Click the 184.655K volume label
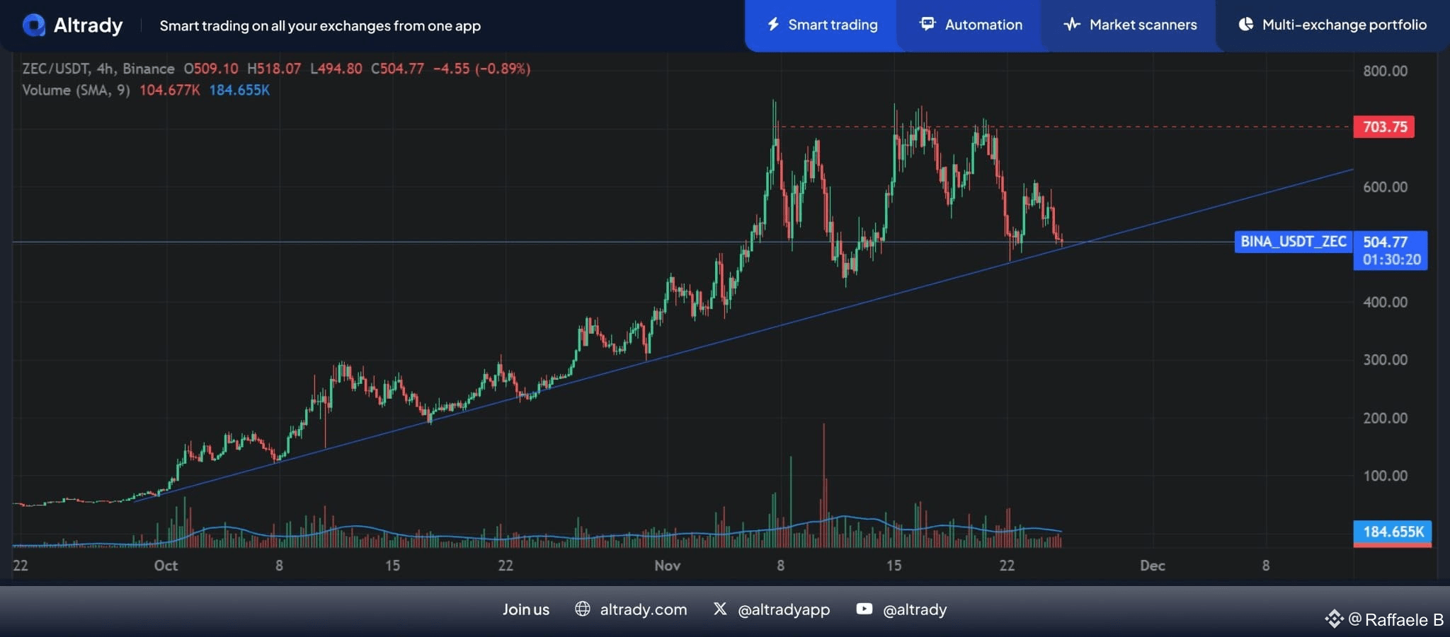 (1393, 532)
